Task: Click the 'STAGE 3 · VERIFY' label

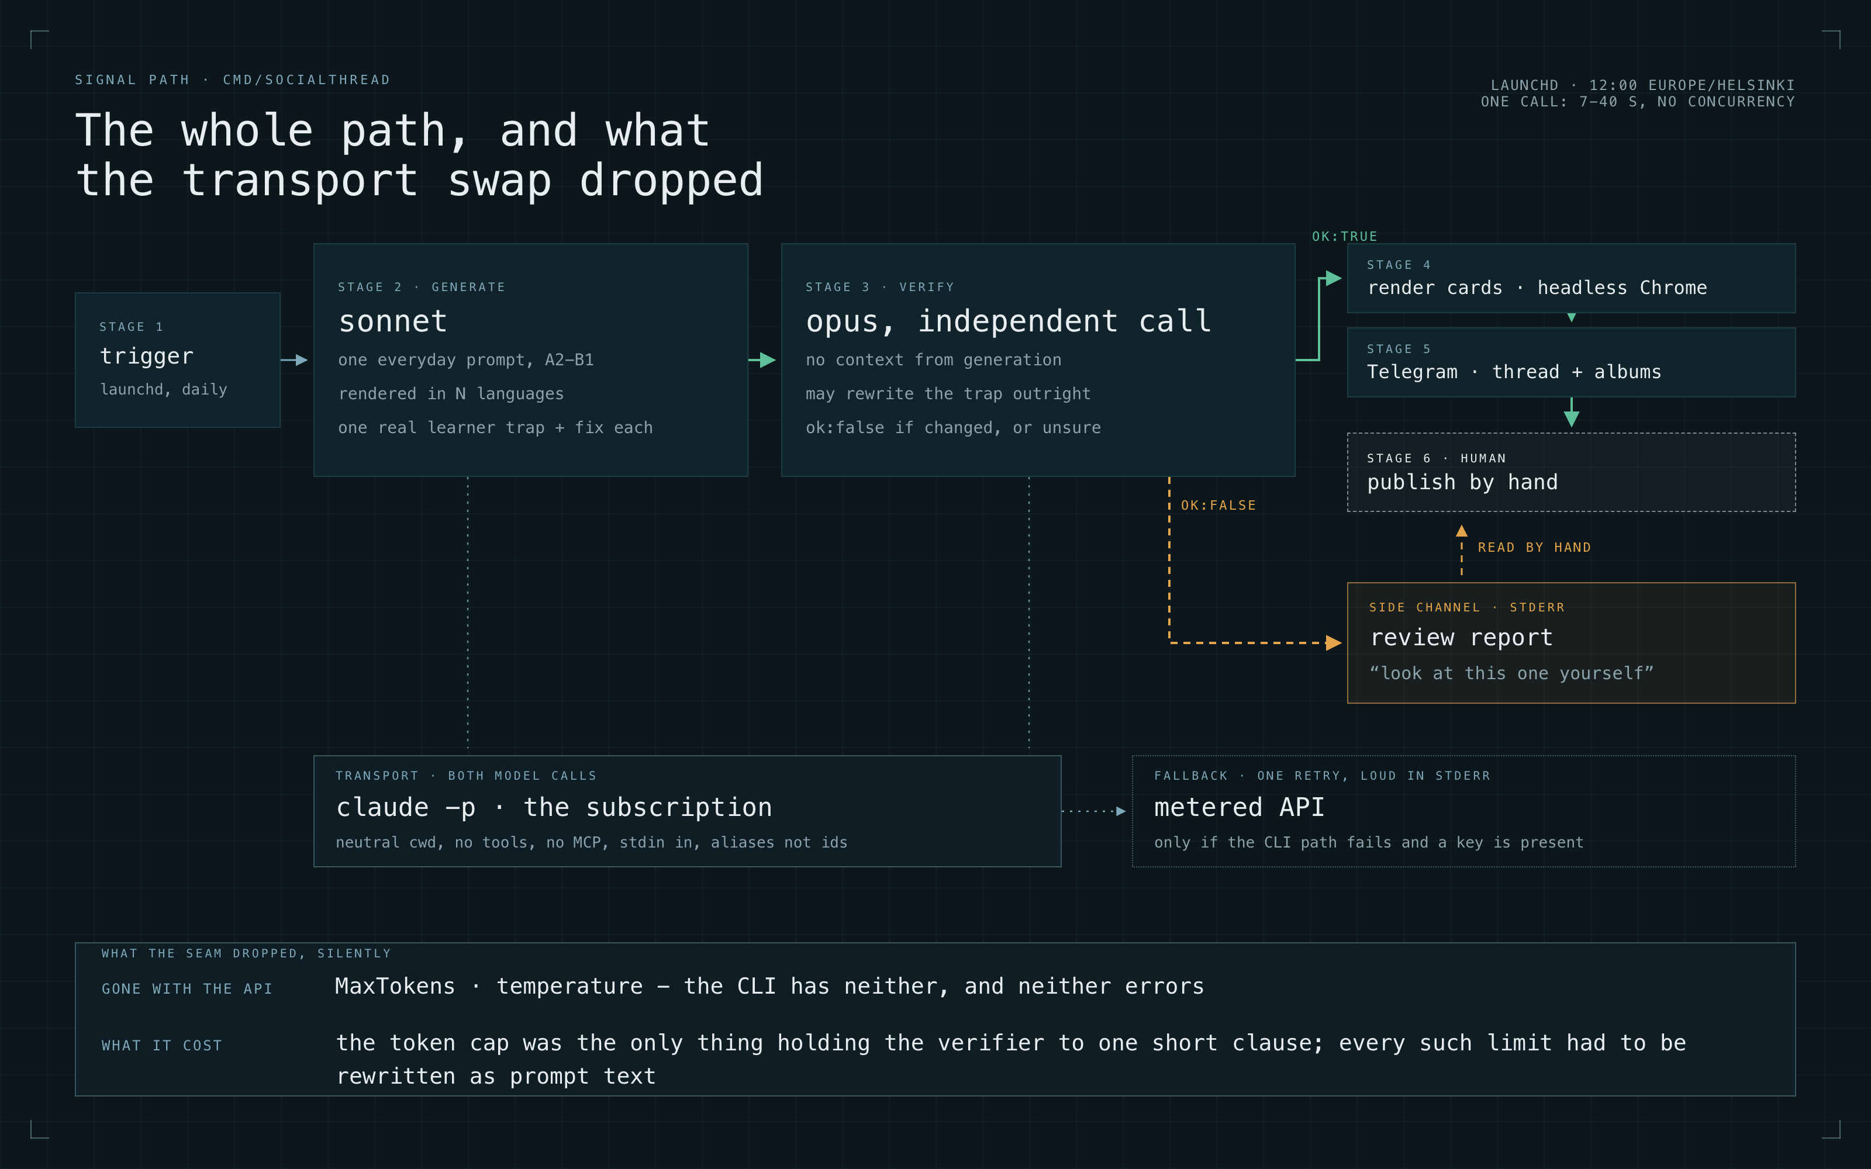Action: pyautogui.click(x=880, y=287)
